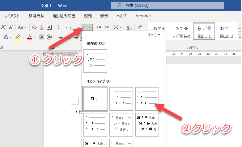Open the Acrobat ribbon tab
The width and height of the screenshot is (242, 147).
click(x=143, y=16)
